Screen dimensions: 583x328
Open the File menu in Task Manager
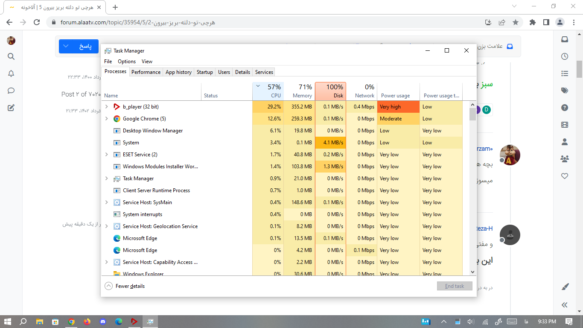(x=108, y=61)
